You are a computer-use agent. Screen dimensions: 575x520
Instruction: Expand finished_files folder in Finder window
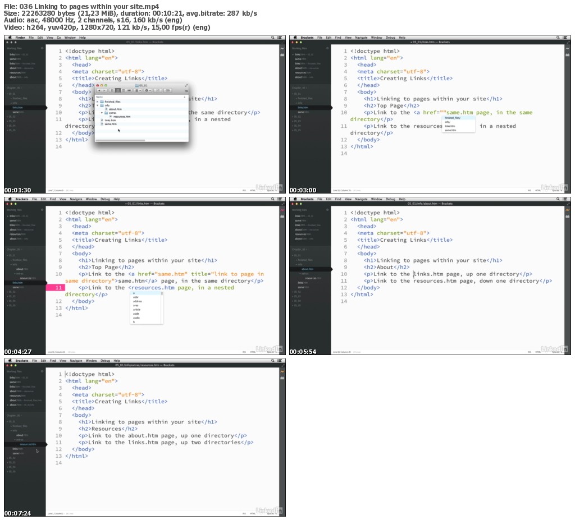pos(97,102)
